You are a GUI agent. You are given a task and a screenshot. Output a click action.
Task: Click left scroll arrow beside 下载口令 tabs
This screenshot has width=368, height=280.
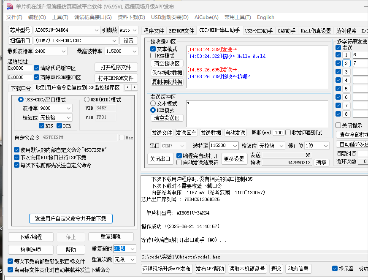[x=128, y=87]
